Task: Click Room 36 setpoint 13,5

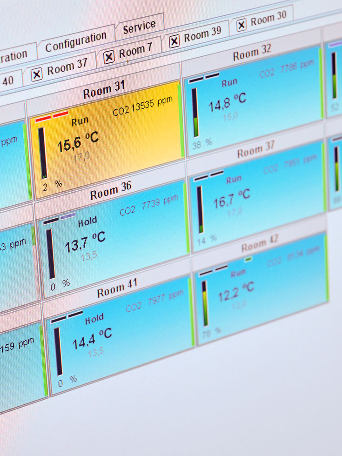Action: (x=89, y=257)
